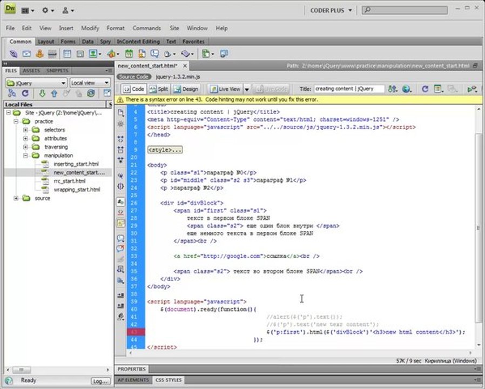Balance braces in the code

120,186
